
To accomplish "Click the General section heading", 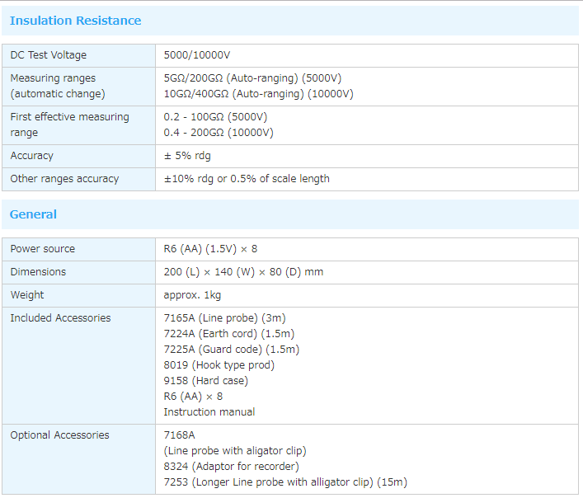I will [33, 214].
